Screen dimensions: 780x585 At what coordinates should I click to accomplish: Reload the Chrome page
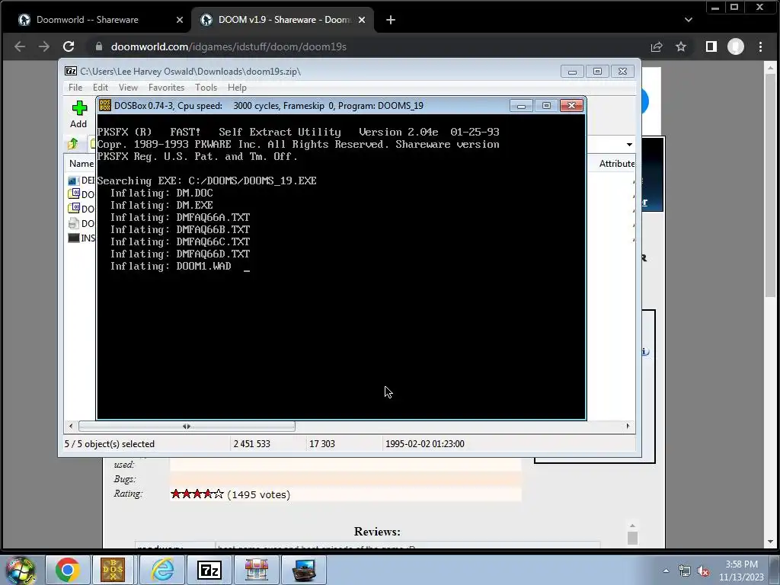click(69, 46)
